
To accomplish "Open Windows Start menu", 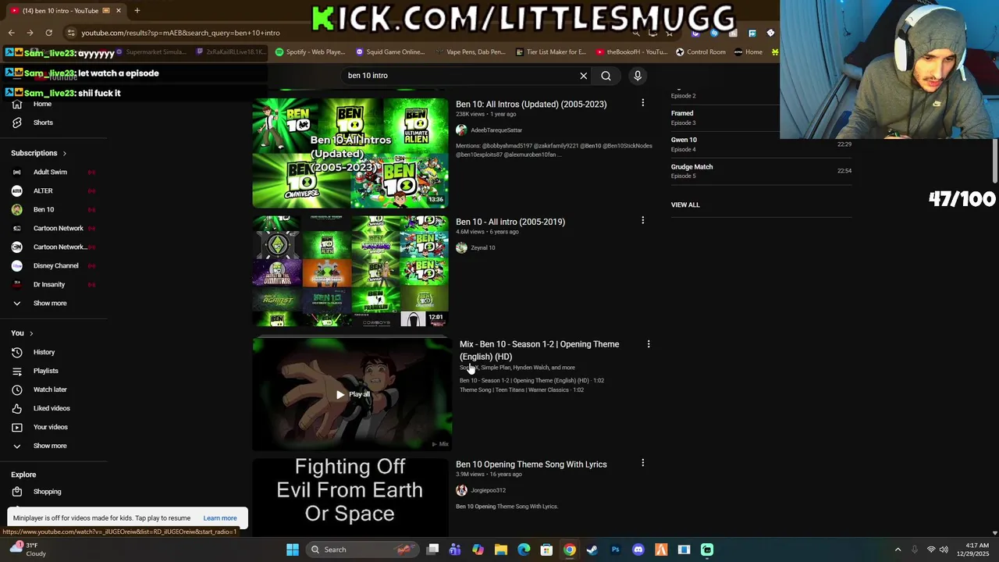I will click(x=293, y=550).
